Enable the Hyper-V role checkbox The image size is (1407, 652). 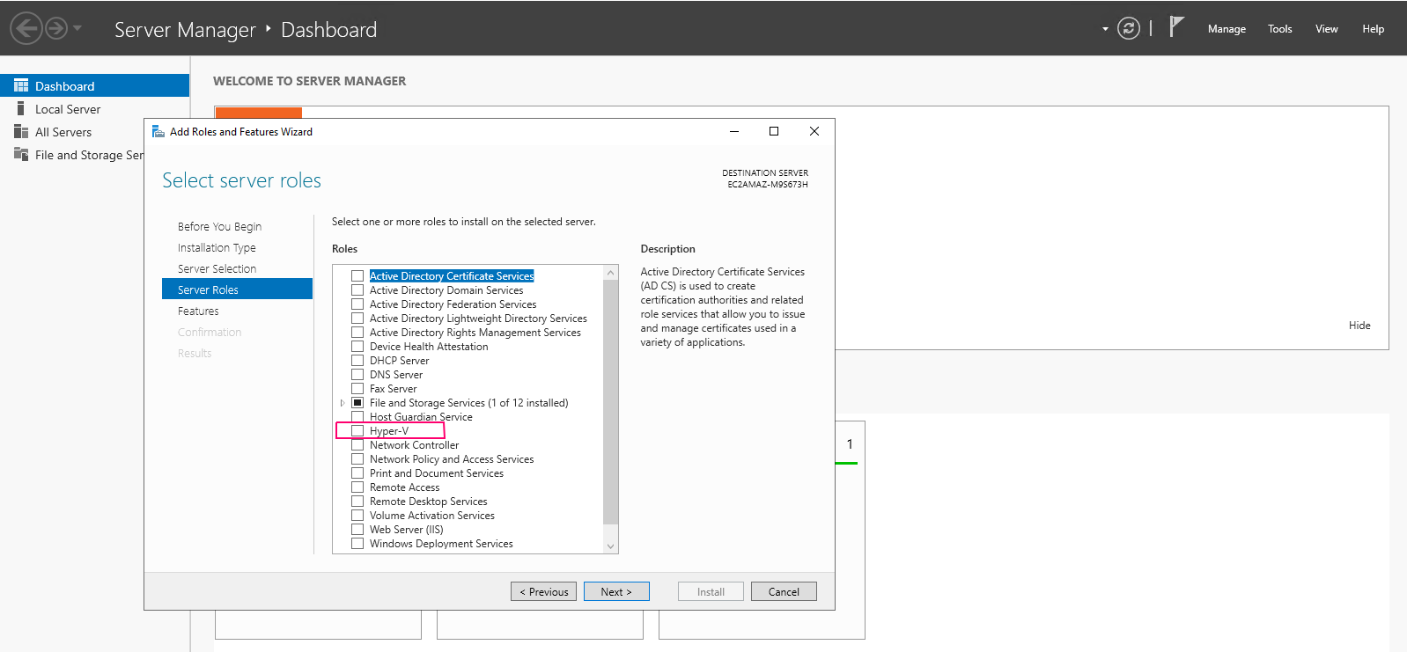click(x=357, y=431)
